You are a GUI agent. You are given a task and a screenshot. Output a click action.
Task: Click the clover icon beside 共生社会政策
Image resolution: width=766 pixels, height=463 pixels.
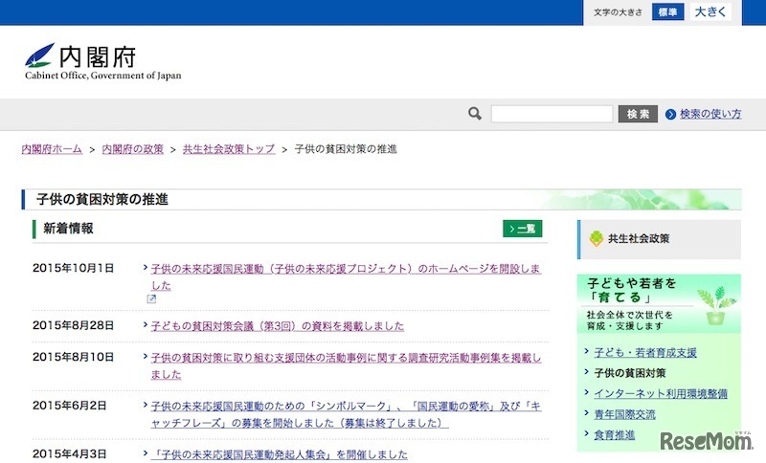tap(597, 238)
